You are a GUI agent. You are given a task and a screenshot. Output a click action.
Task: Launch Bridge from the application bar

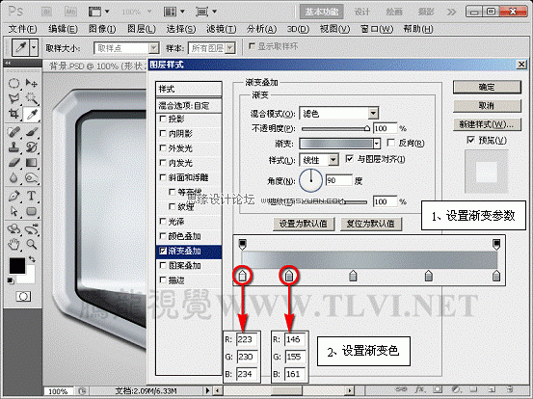point(47,12)
